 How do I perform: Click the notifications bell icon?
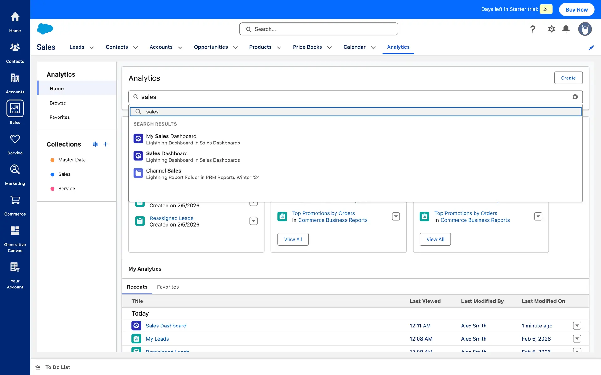click(x=566, y=29)
